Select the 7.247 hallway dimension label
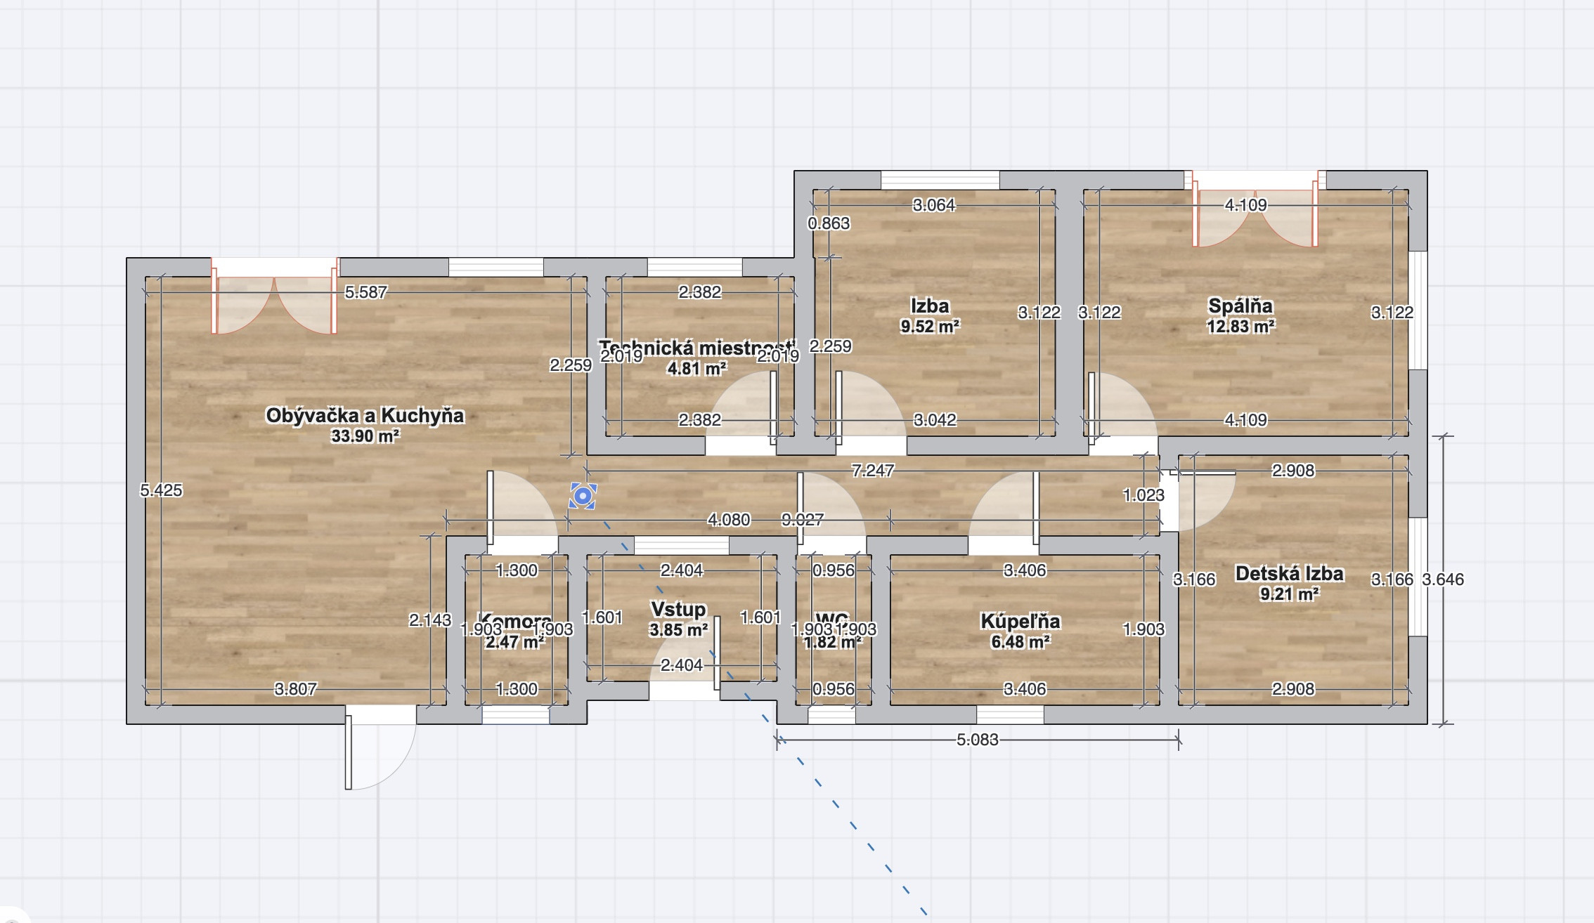The image size is (1594, 923). 872,471
